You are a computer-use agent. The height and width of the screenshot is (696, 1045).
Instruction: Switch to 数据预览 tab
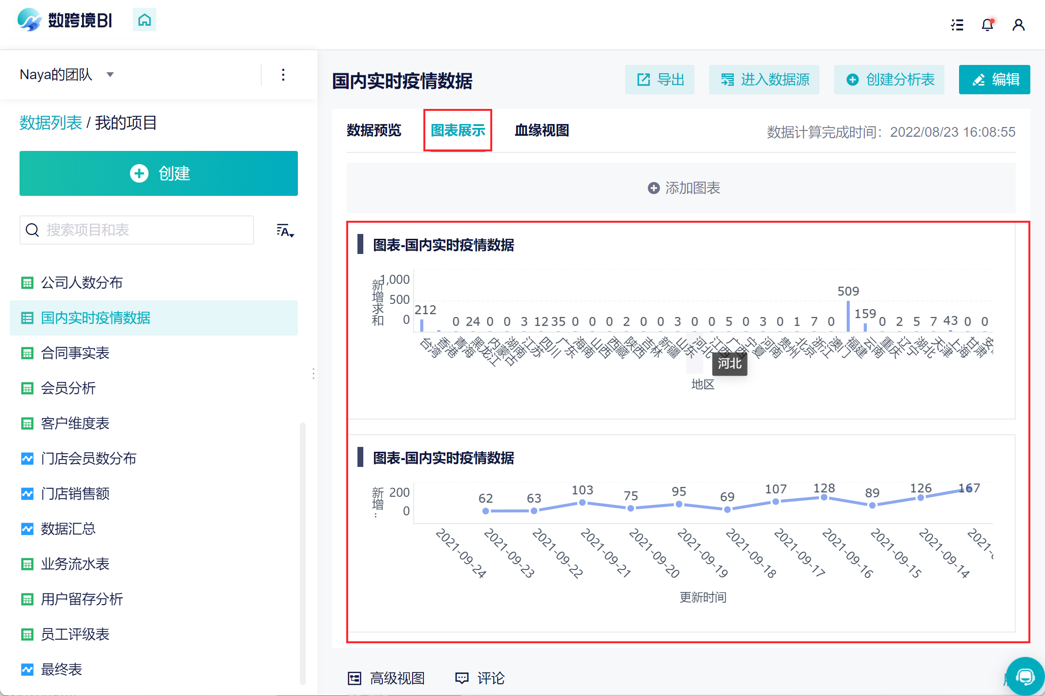coord(374,130)
